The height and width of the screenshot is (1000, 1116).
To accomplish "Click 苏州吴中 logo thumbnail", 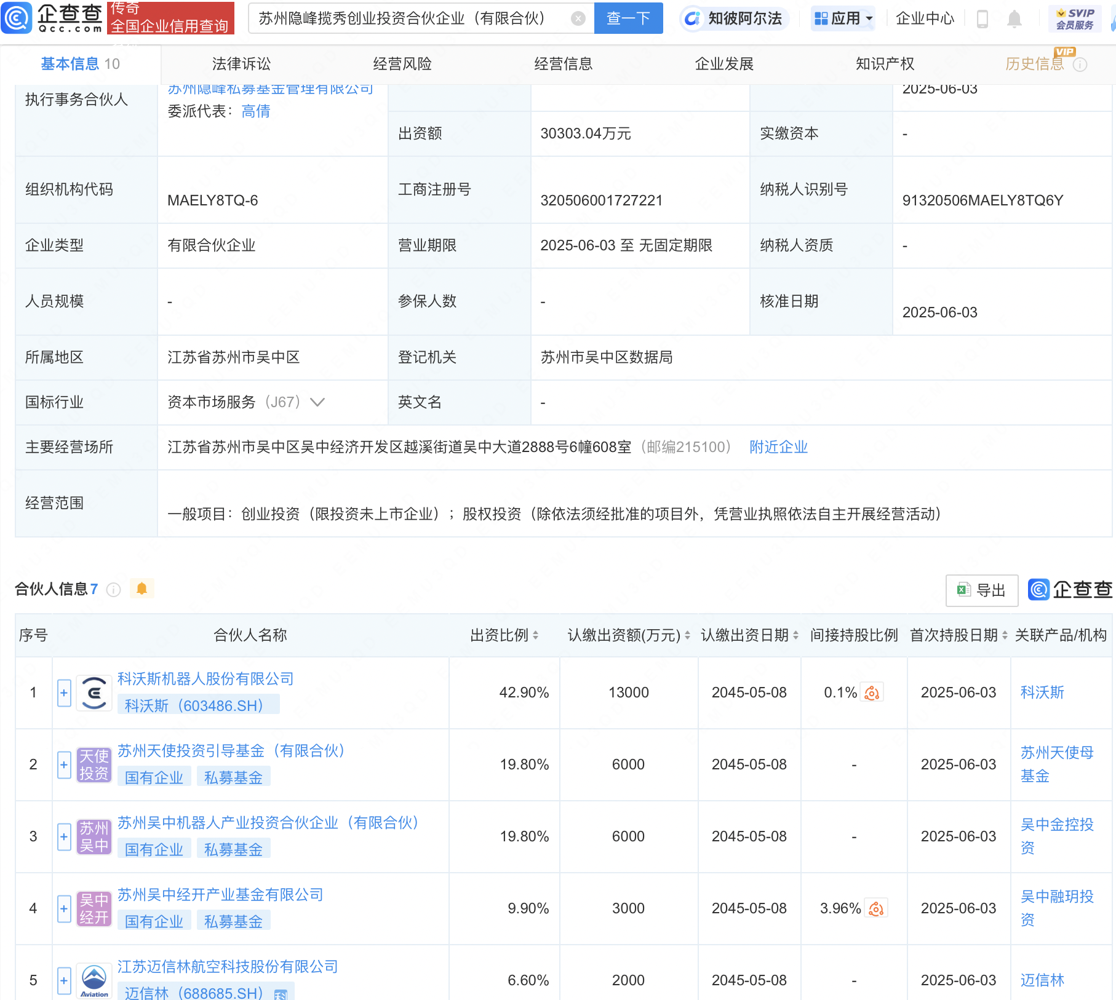I will click(94, 837).
